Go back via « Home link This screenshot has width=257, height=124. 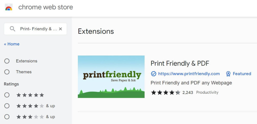tap(12, 44)
